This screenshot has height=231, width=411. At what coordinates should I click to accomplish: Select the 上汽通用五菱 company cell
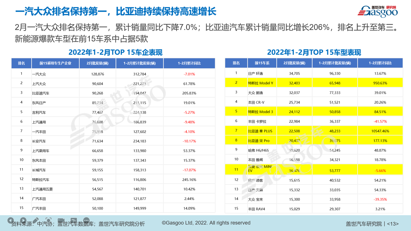pyautogui.click(x=55, y=189)
